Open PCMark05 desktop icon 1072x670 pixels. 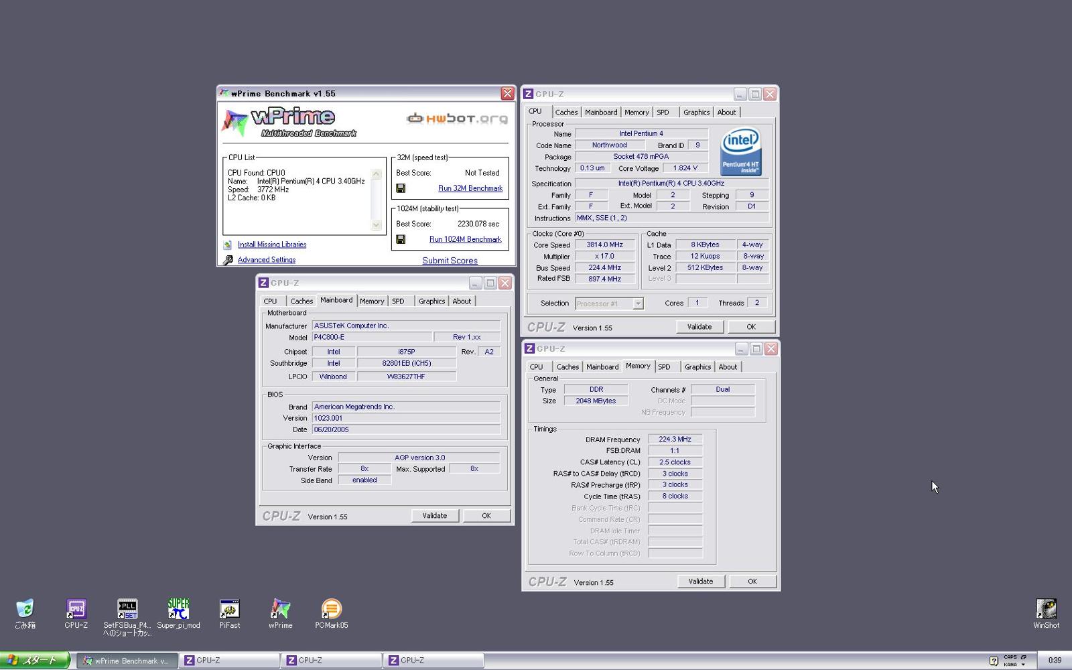[331, 608]
